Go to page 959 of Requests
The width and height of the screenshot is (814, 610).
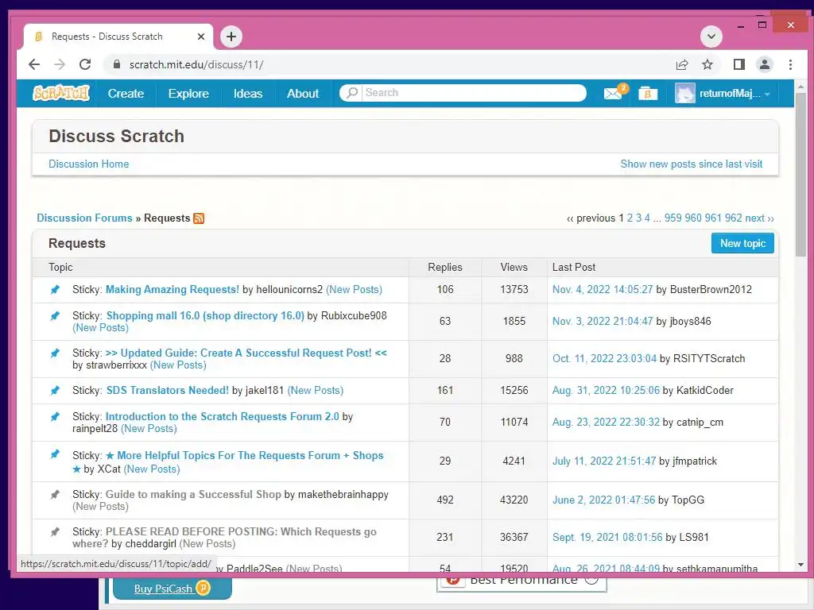click(673, 218)
